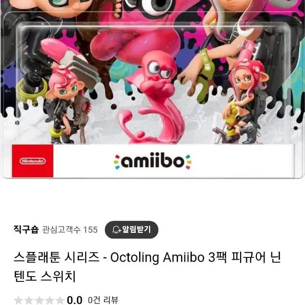Tap the 알림받기 notification button
Screen dimensions: 305x305
tap(131, 230)
